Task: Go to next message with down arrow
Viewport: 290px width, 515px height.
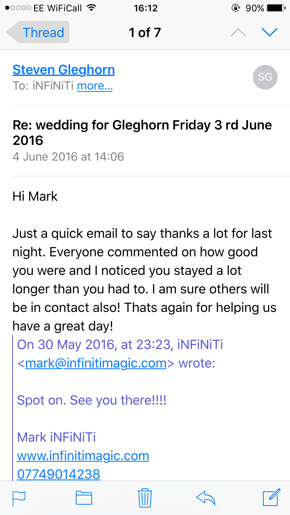Action: click(269, 32)
